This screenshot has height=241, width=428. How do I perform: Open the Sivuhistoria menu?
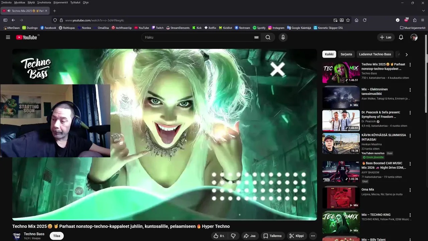coord(44,2)
